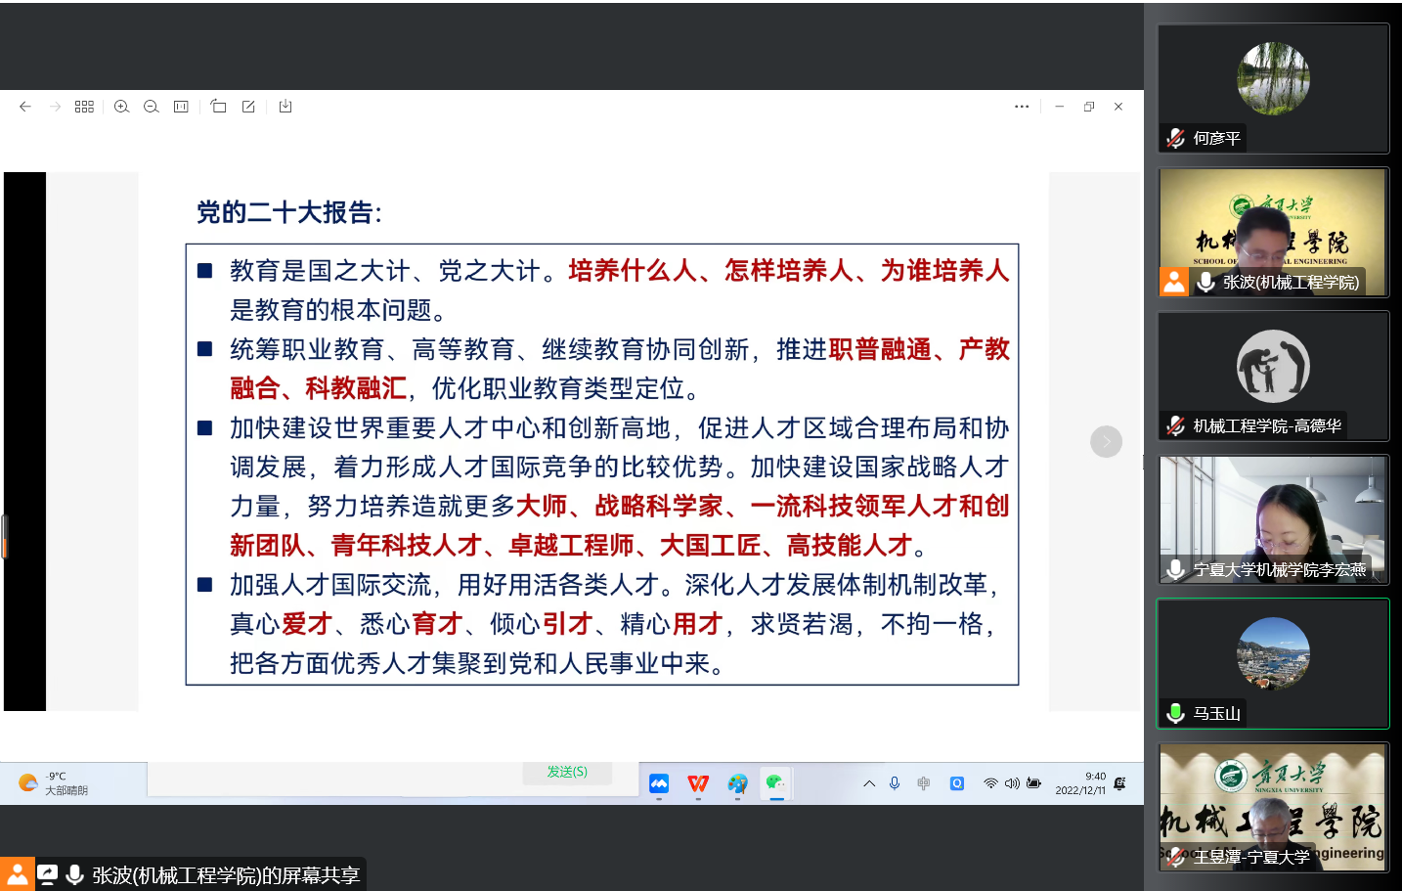Toggle the taskbar microphone indicator
This screenshot has width=1402, height=891.
[x=895, y=783]
